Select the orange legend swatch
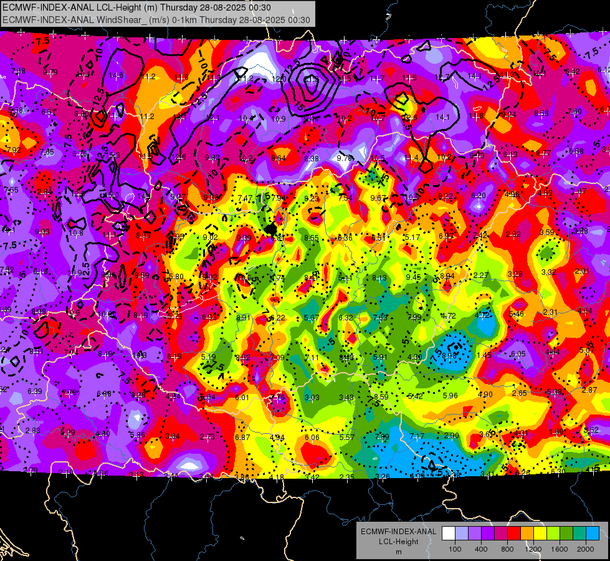 527,534
